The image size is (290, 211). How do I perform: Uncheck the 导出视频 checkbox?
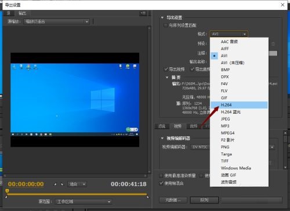166,69
